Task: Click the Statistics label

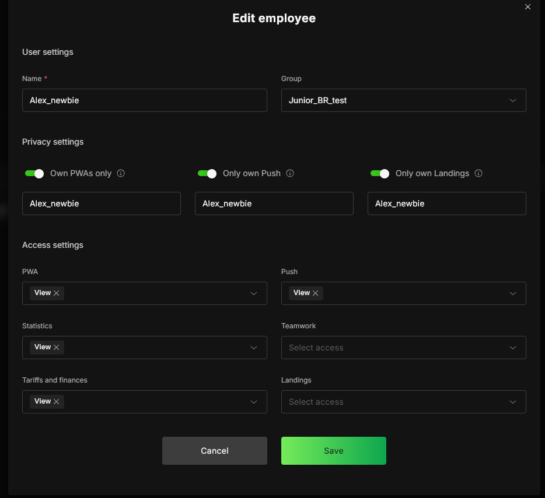Action: (37, 326)
